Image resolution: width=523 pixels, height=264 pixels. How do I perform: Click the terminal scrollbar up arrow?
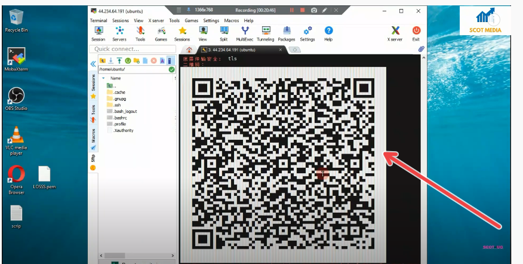pos(424,57)
